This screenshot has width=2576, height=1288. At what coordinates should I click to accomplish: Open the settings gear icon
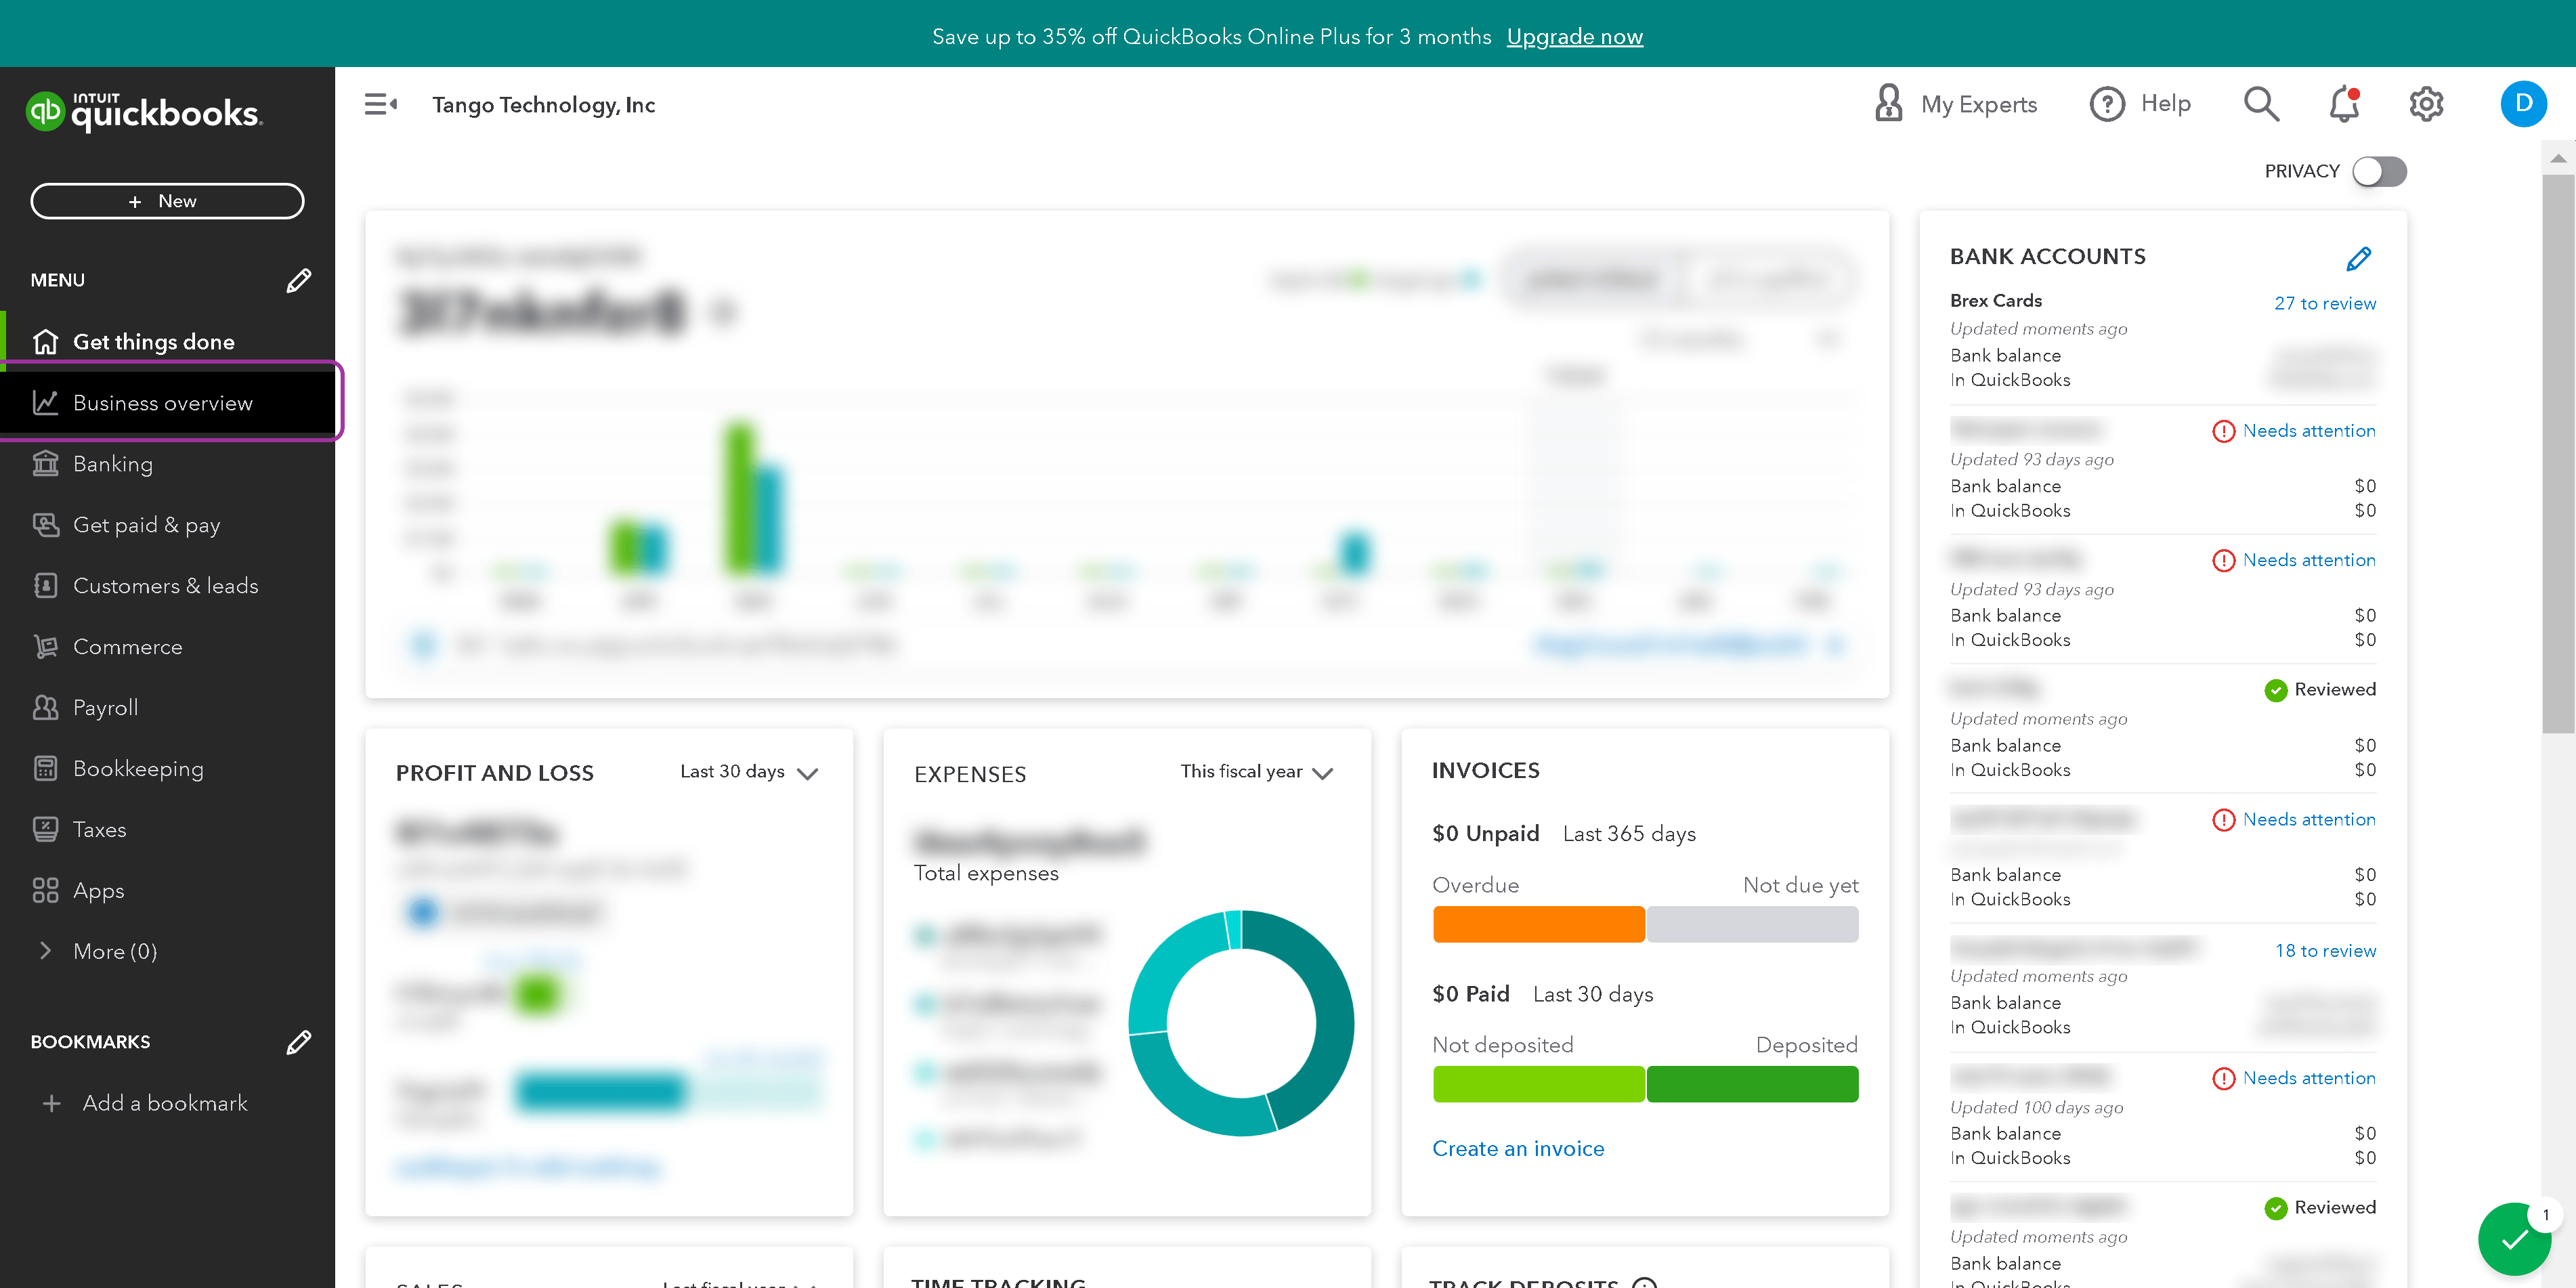[x=2426, y=104]
